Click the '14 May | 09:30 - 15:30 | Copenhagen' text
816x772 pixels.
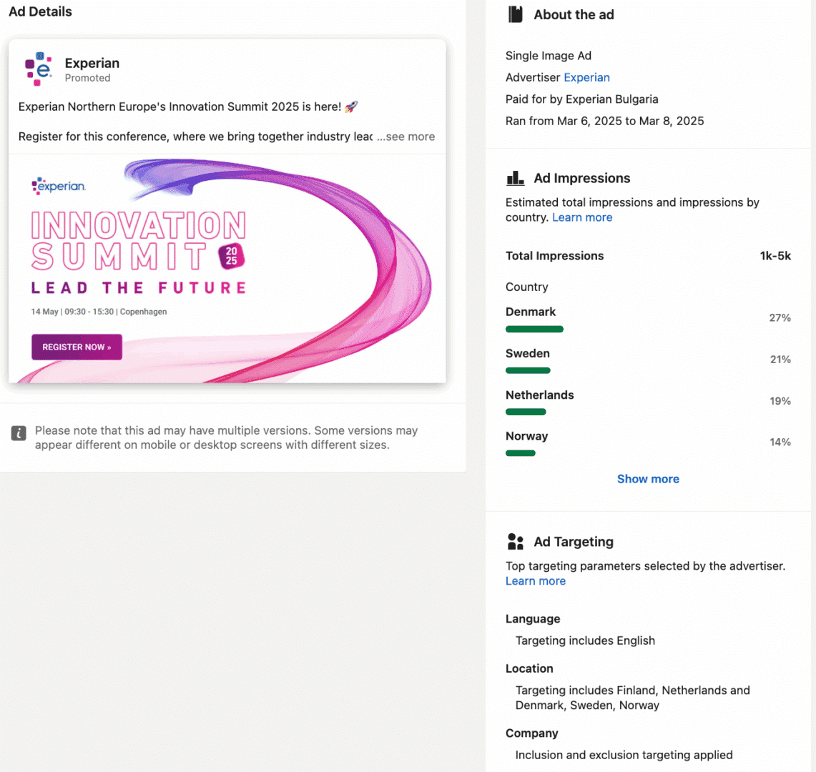click(x=99, y=312)
